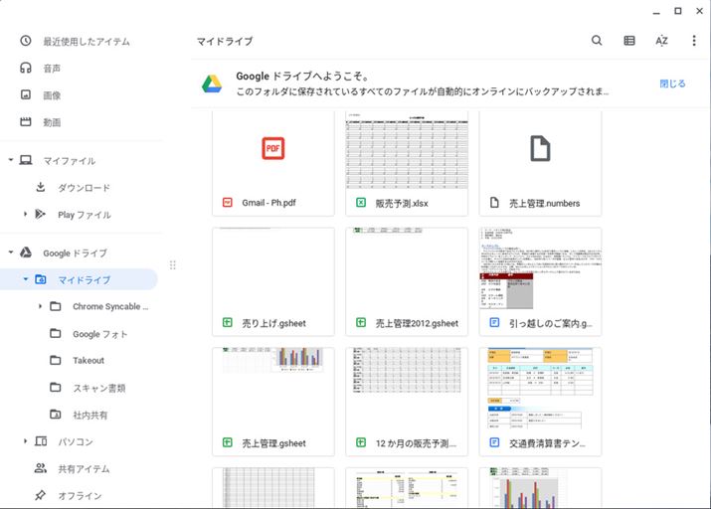Image resolution: width=711 pixels, height=509 pixels.
Task: Select the 売り上げ.gsheet file name
Action: 273,323
